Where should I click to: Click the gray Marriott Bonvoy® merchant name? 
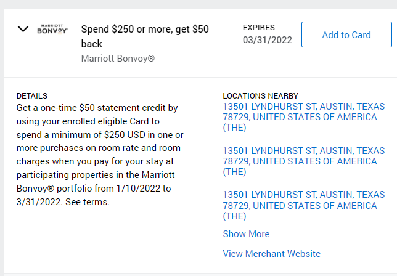(x=118, y=59)
